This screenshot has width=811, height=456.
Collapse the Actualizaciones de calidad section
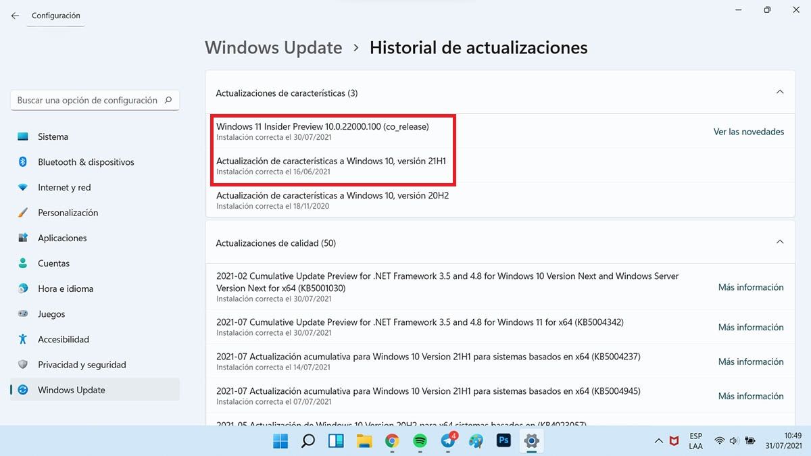pyautogui.click(x=780, y=242)
